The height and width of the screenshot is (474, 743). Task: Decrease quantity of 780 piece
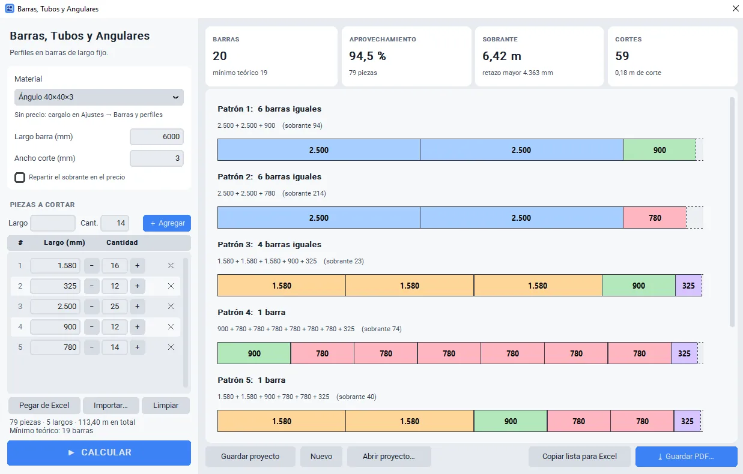pos(91,347)
